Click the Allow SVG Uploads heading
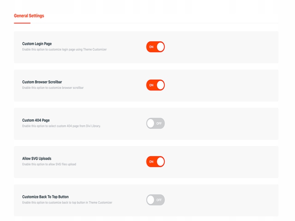 [37, 159]
